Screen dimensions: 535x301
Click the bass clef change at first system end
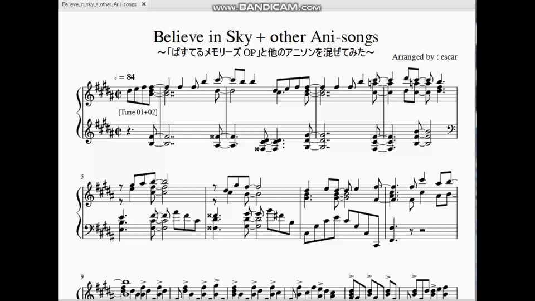coord(451,130)
